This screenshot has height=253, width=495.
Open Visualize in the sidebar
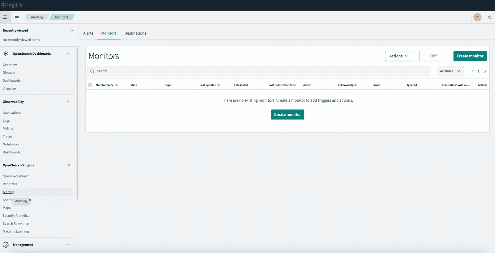(9, 88)
